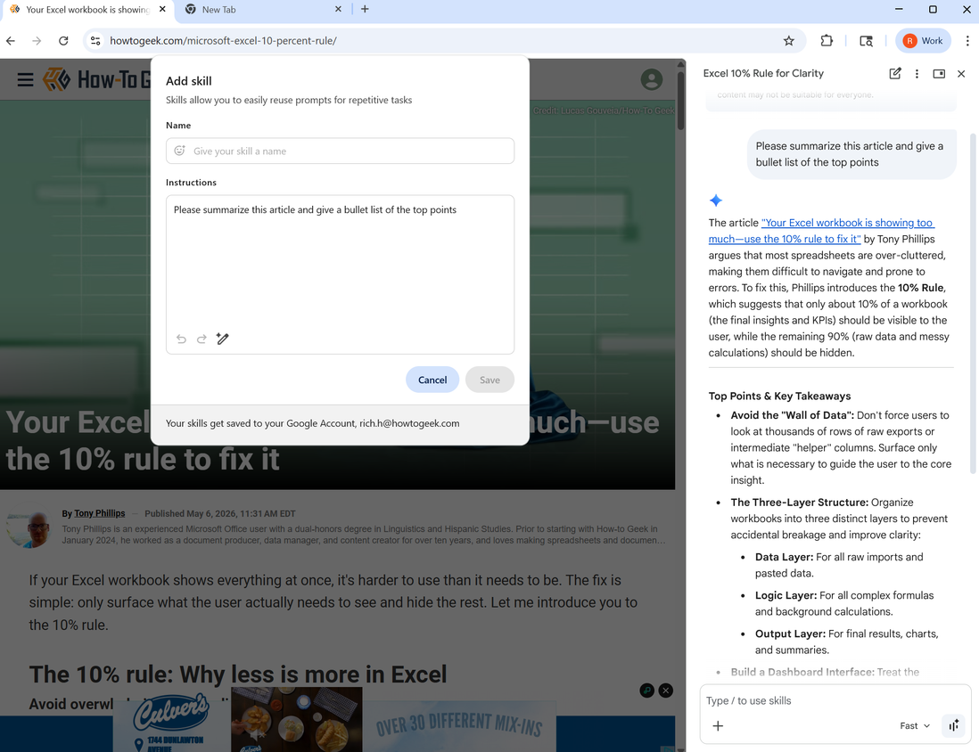979x752 pixels.
Task: Open the Work profile button
Action: click(x=923, y=41)
